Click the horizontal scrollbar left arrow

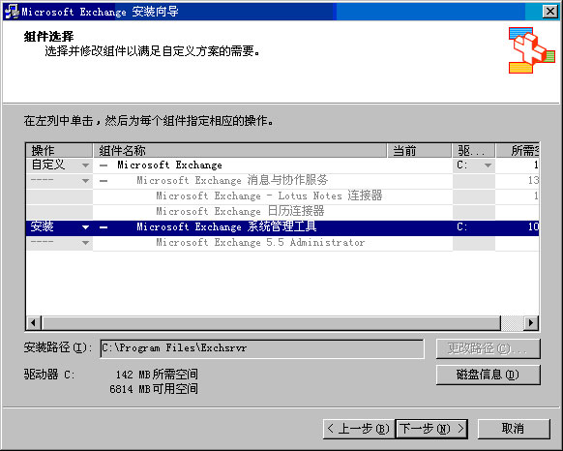[34, 322]
